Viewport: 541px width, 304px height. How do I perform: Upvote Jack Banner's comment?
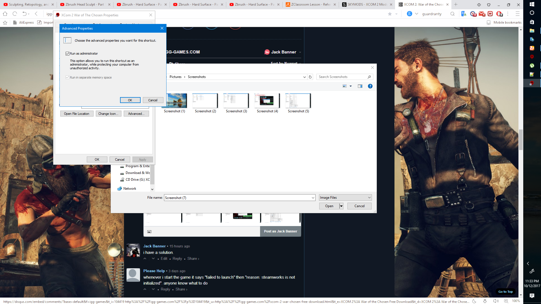click(x=145, y=258)
